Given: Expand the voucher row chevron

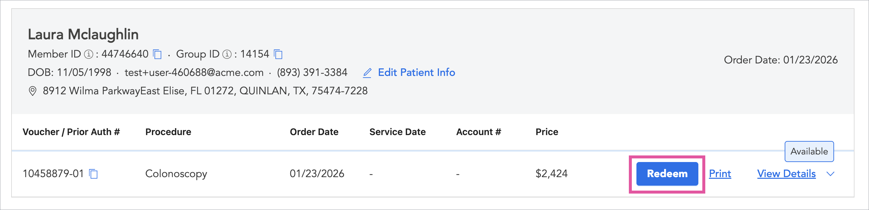Looking at the screenshot, I should 830,174.
